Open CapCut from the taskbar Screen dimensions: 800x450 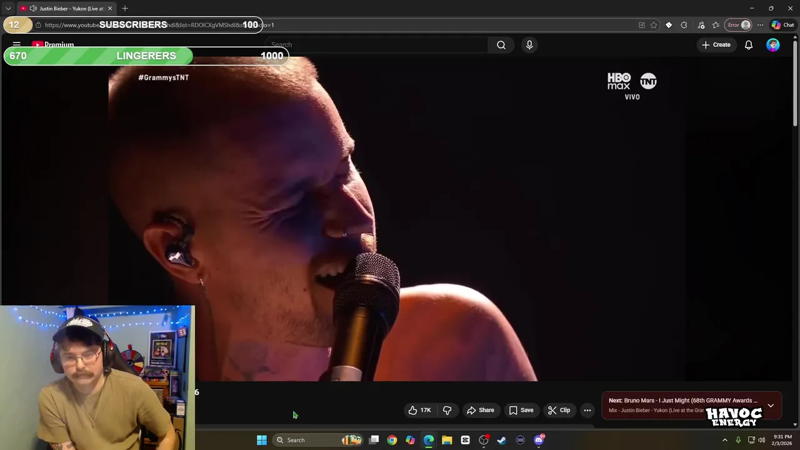465,440
